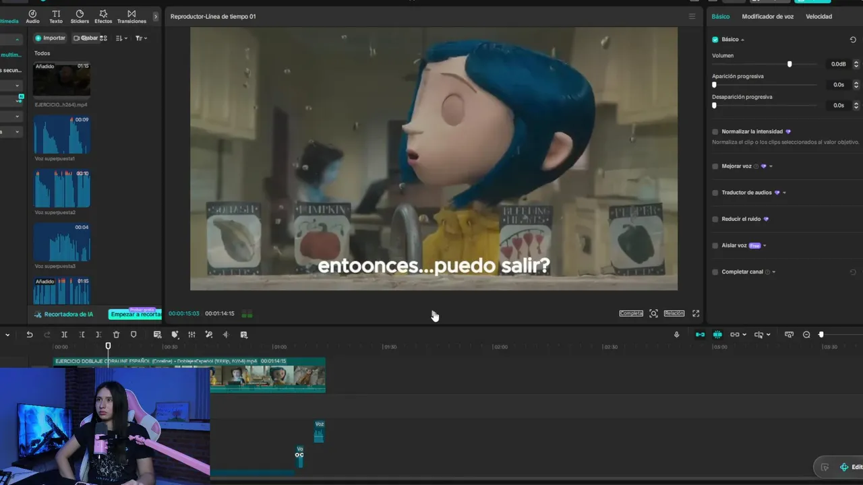Expand the preview axis options arrow
863x485 pixels.
click(768, 335)
